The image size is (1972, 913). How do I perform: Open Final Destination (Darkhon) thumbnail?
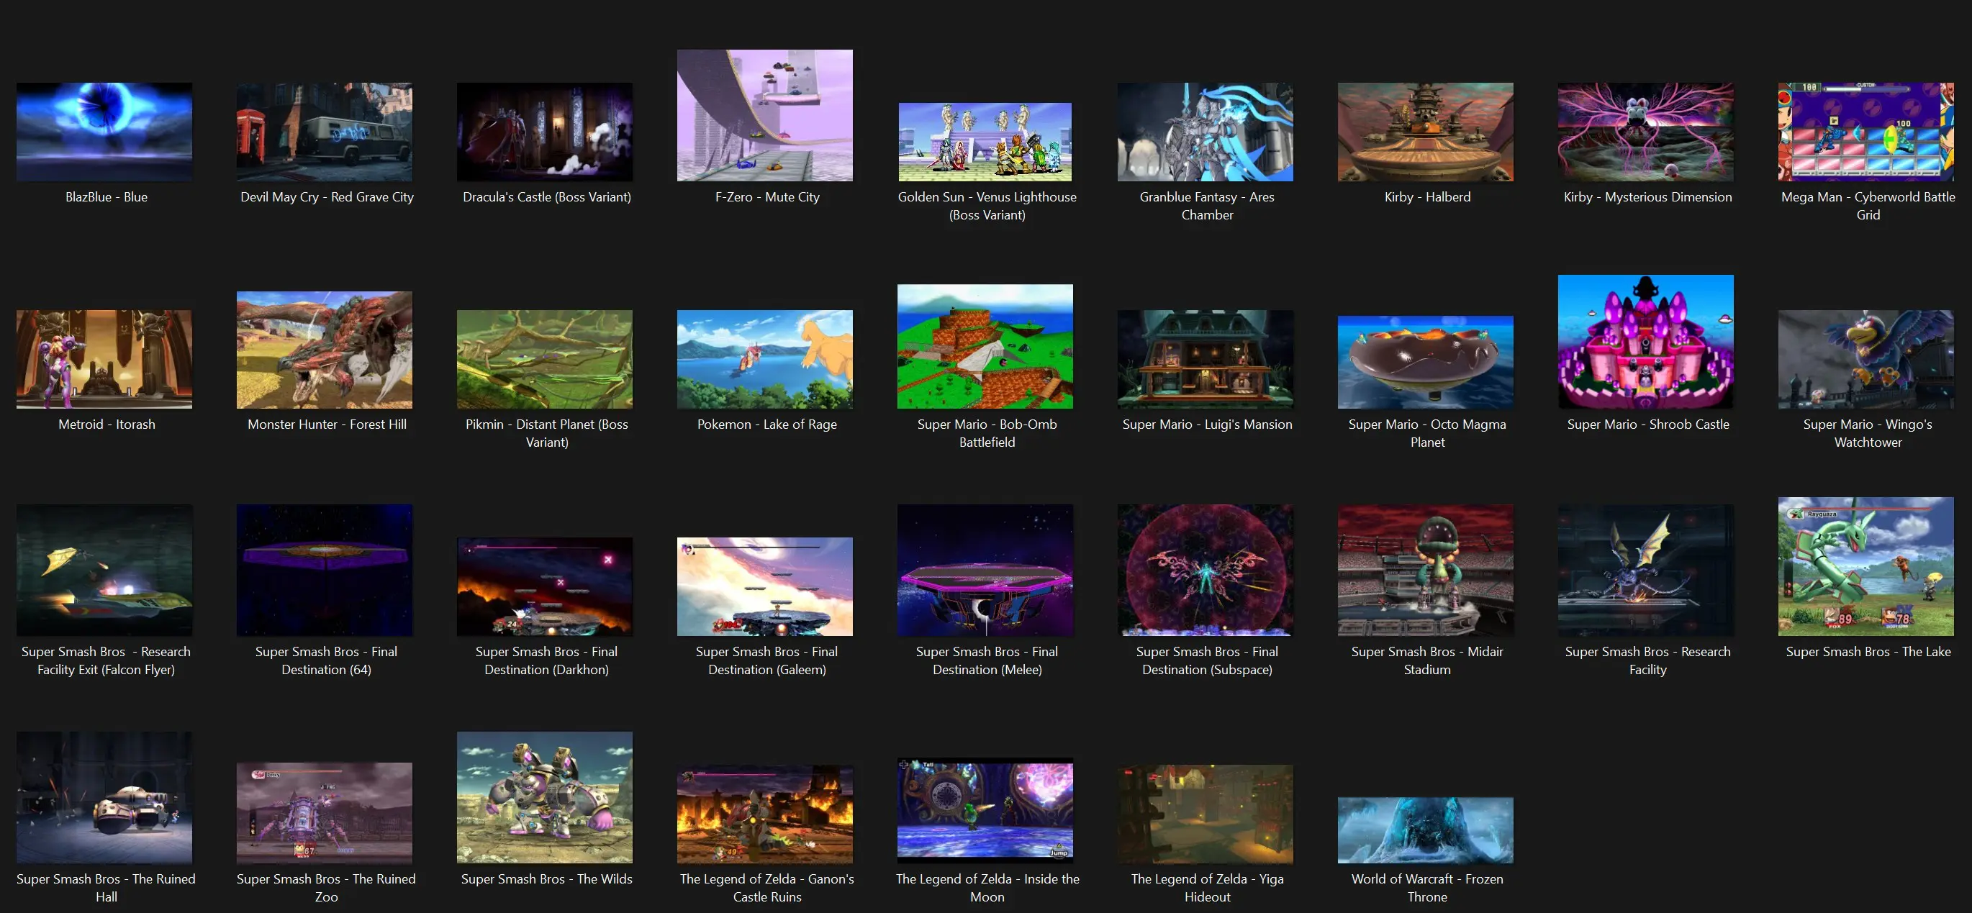545,586
